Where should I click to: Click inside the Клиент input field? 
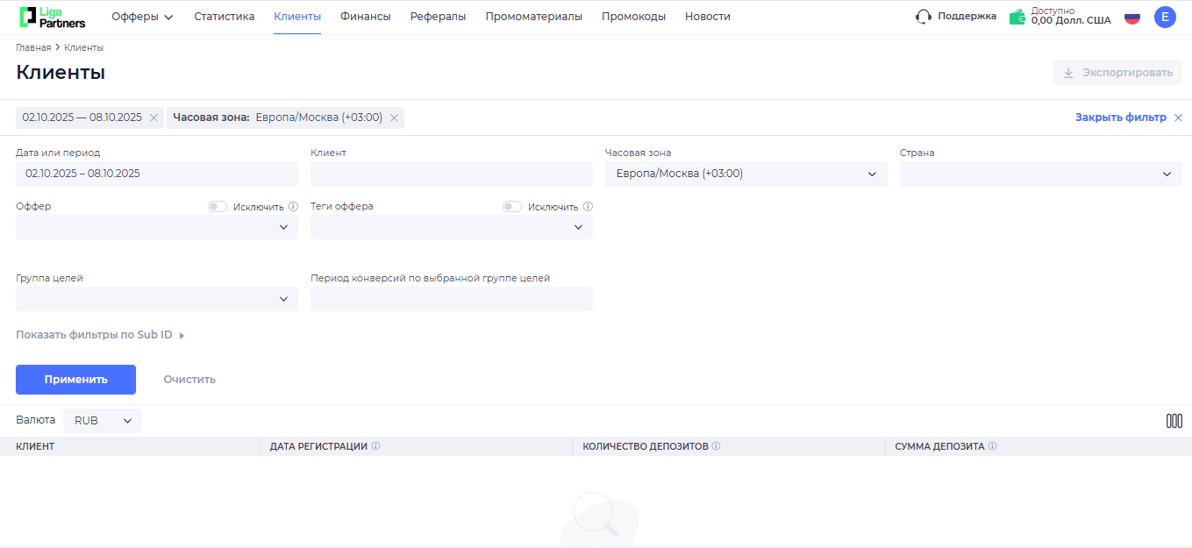(x=451, y=174)
